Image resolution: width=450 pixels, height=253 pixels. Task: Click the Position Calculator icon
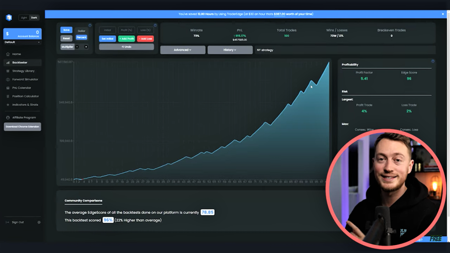[x=8, y=96]
